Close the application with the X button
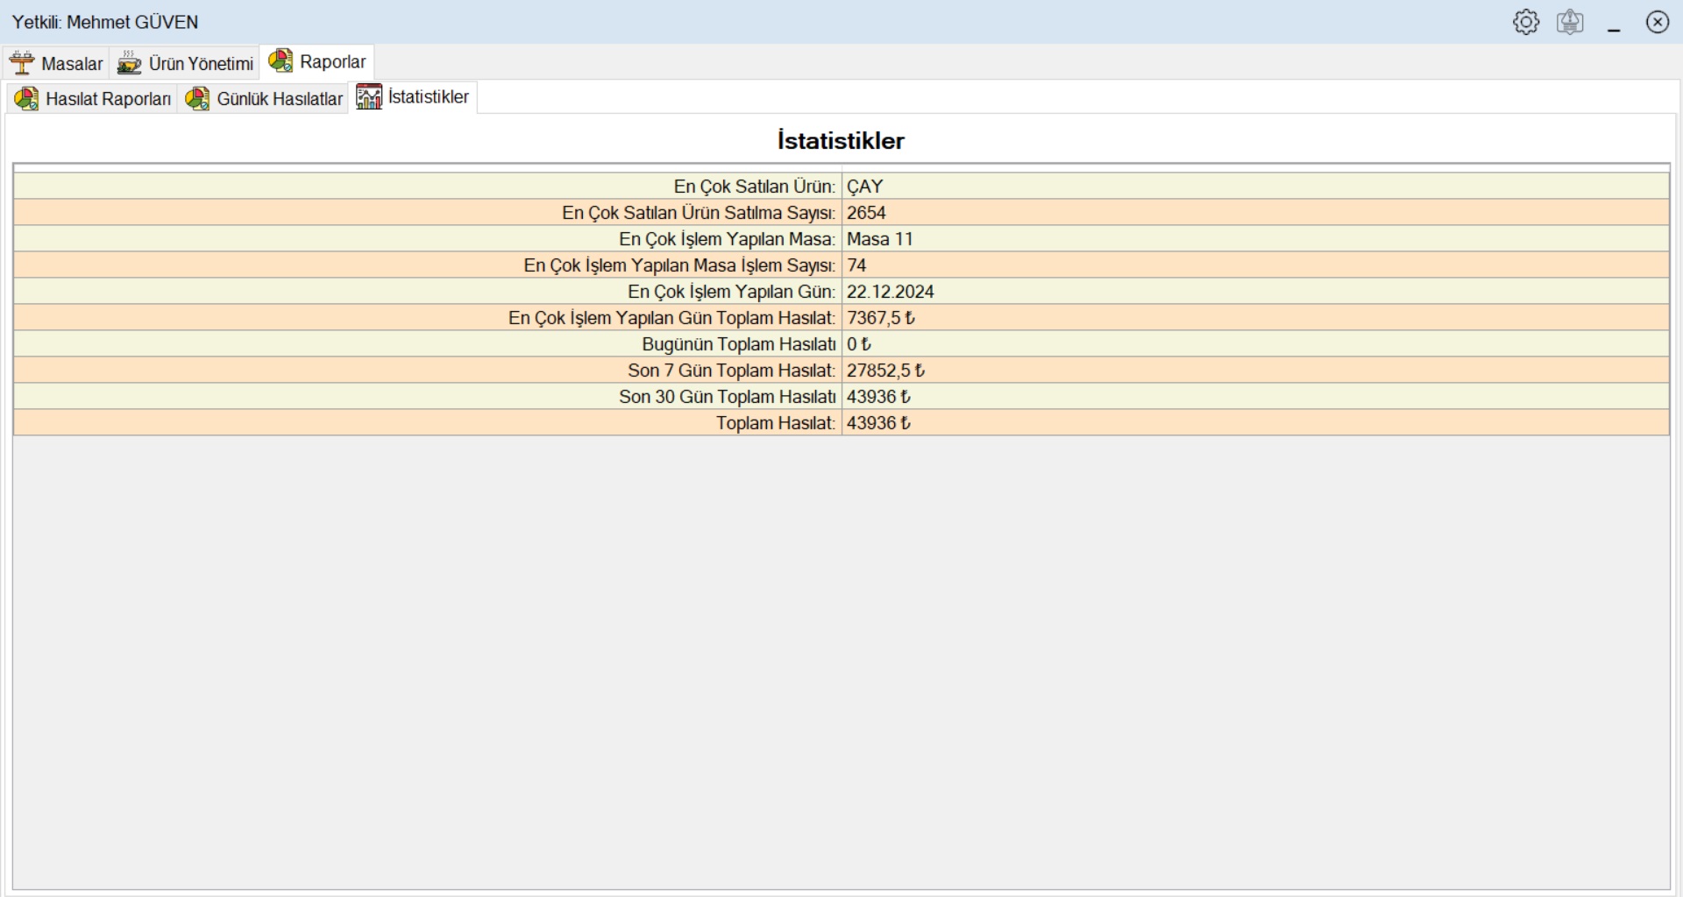Screen dimensions: 1683x897 pyautogui.click(x=1657, y=22)
